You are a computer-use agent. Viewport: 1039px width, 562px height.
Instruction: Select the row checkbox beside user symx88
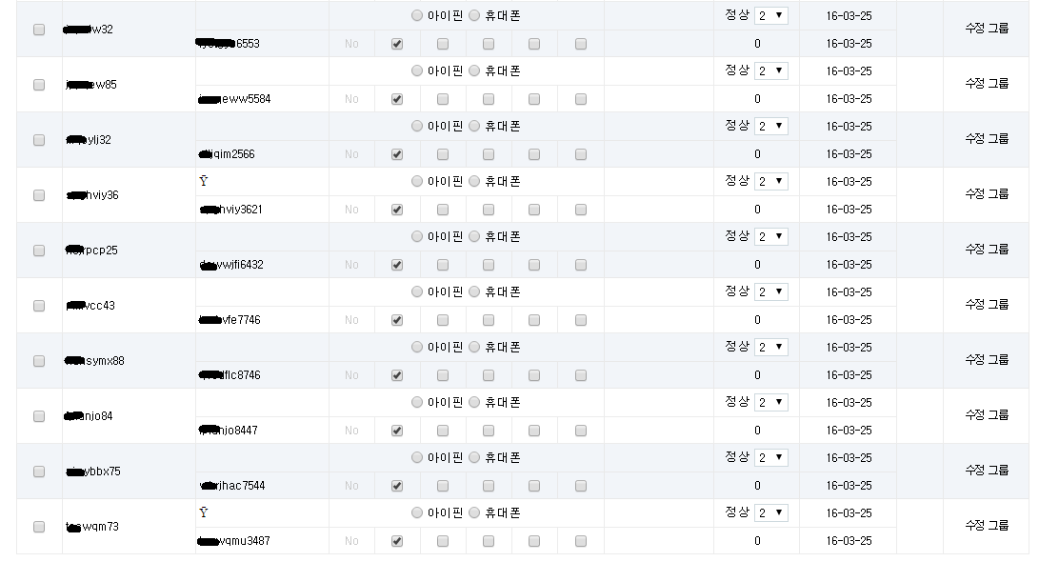39,360
